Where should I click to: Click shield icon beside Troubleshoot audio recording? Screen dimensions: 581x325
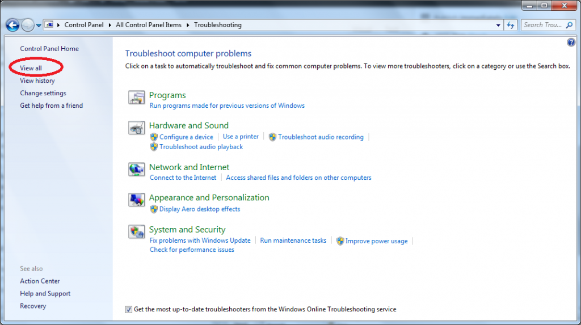pyautogui.click(x=272, y=137)
